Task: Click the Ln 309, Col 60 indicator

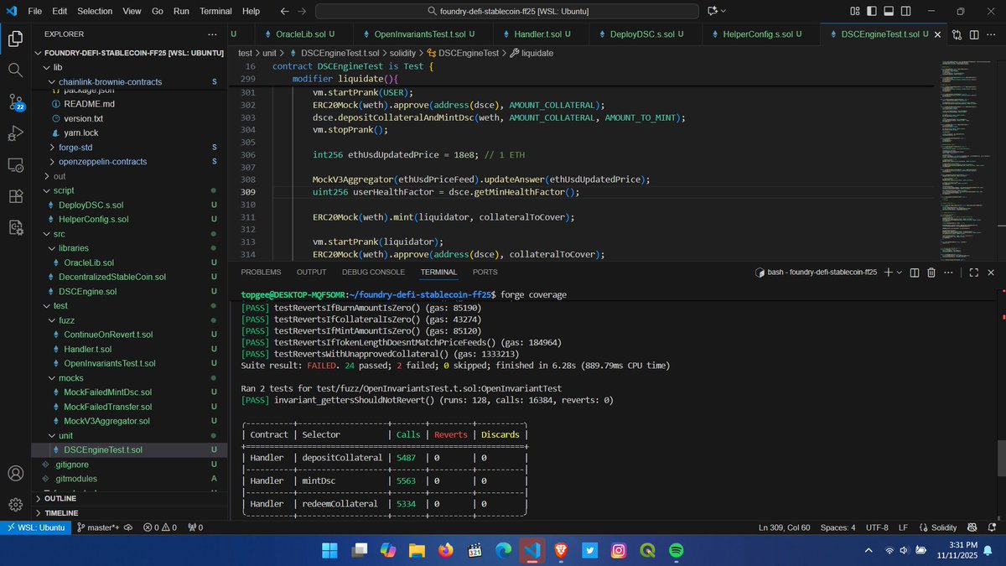Action: pos(784,527)
